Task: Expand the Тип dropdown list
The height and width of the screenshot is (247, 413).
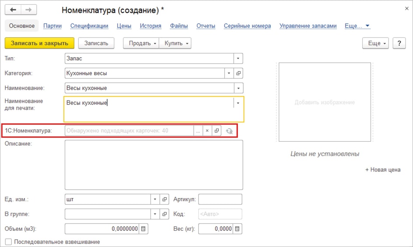Action: tap(238, 58)
